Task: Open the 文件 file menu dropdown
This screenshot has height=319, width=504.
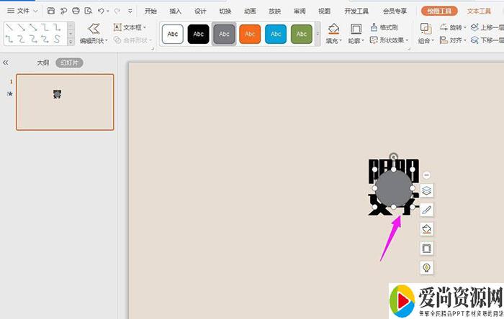Action: pyautogui.click(x=22, y=11)
